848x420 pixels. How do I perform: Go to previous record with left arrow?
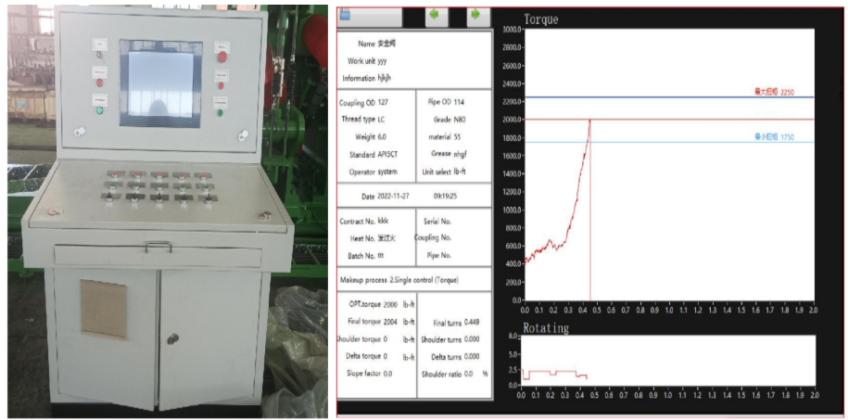[437, 16]
